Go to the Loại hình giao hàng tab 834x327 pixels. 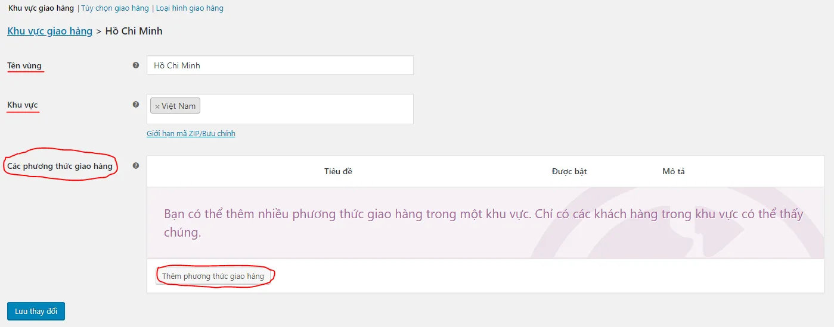(190, 8)
